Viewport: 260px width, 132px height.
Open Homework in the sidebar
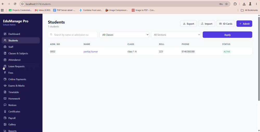21,98
